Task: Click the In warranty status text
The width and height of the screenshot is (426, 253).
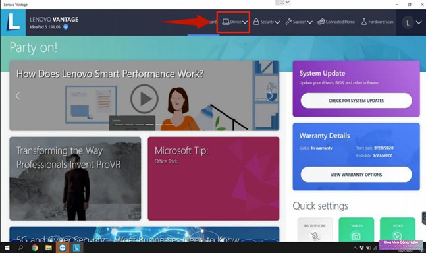Action: (x=322, y=148)
